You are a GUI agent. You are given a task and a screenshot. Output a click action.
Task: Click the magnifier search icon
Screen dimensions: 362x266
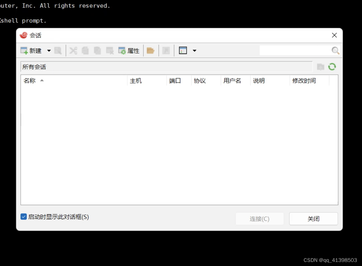pos(335,50)
